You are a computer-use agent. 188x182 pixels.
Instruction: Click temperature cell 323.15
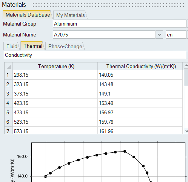[55, 84]
